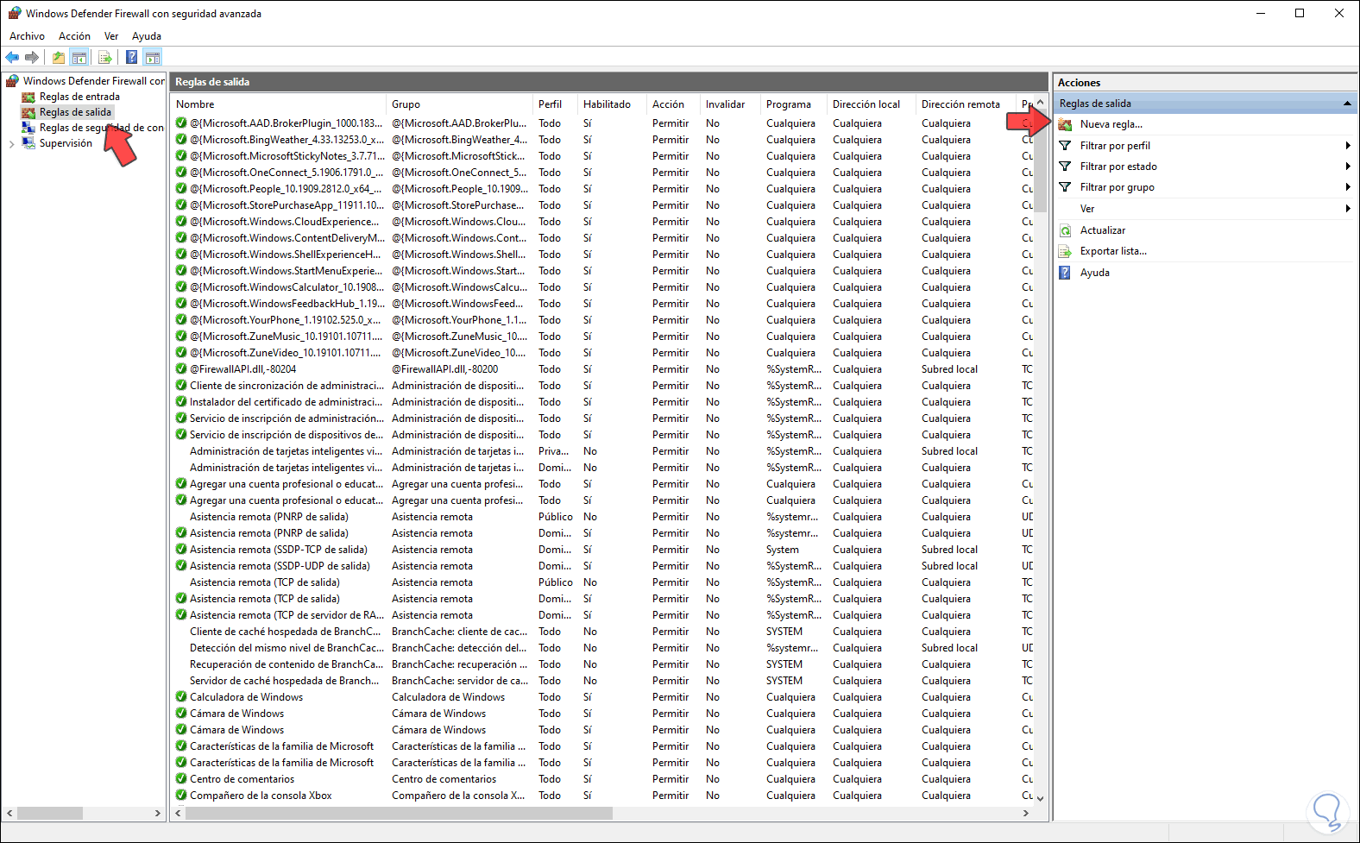Open the Ayuda menu in the menu bar
This screenshot has height=843, width=1360.
coord(147,36)
